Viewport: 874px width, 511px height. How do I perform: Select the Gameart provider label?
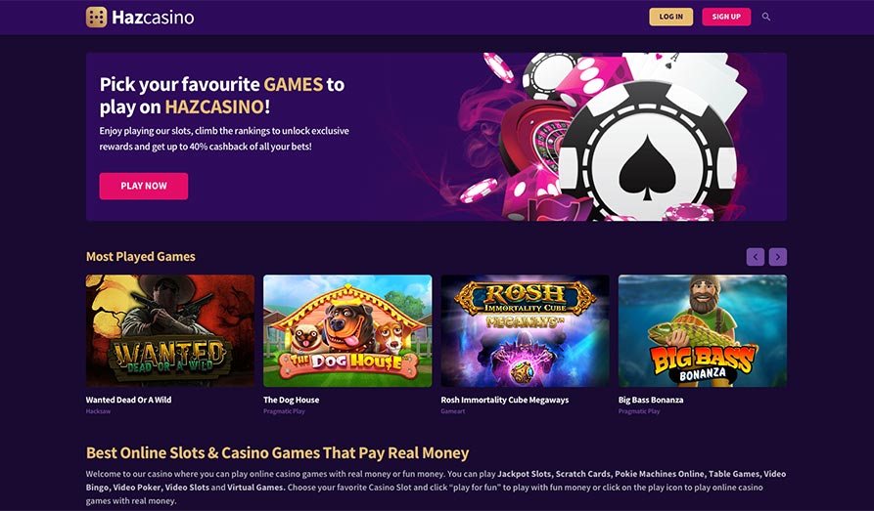(x=455, y=411)
